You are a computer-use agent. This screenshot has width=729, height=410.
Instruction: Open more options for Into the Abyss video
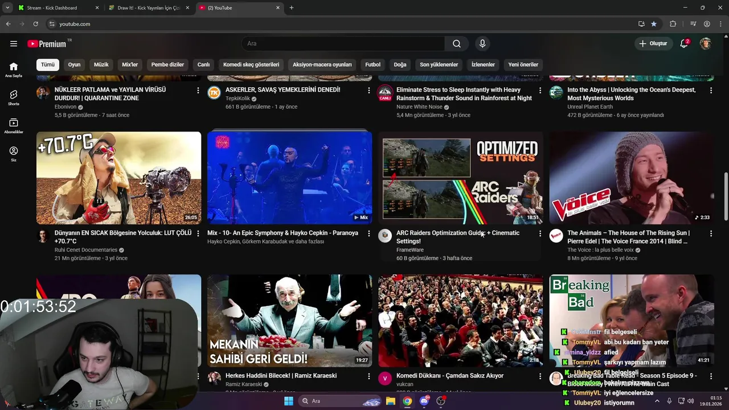coord(711,91)
